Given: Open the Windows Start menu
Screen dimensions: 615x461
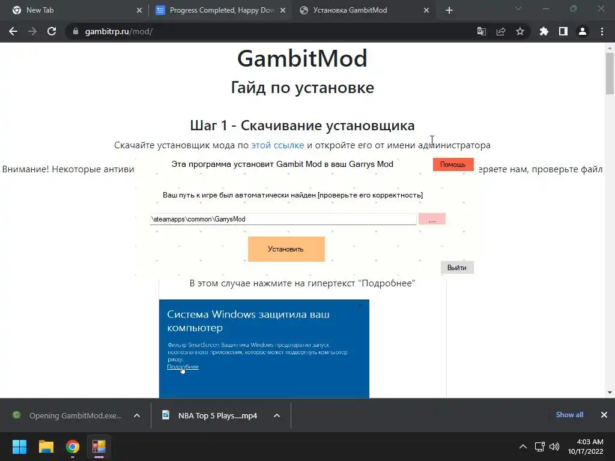Looking at the screenshot, I should [19, 447].
